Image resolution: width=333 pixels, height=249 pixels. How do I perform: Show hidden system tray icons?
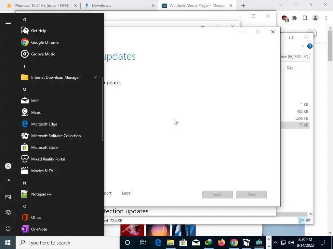coord(275,243)
